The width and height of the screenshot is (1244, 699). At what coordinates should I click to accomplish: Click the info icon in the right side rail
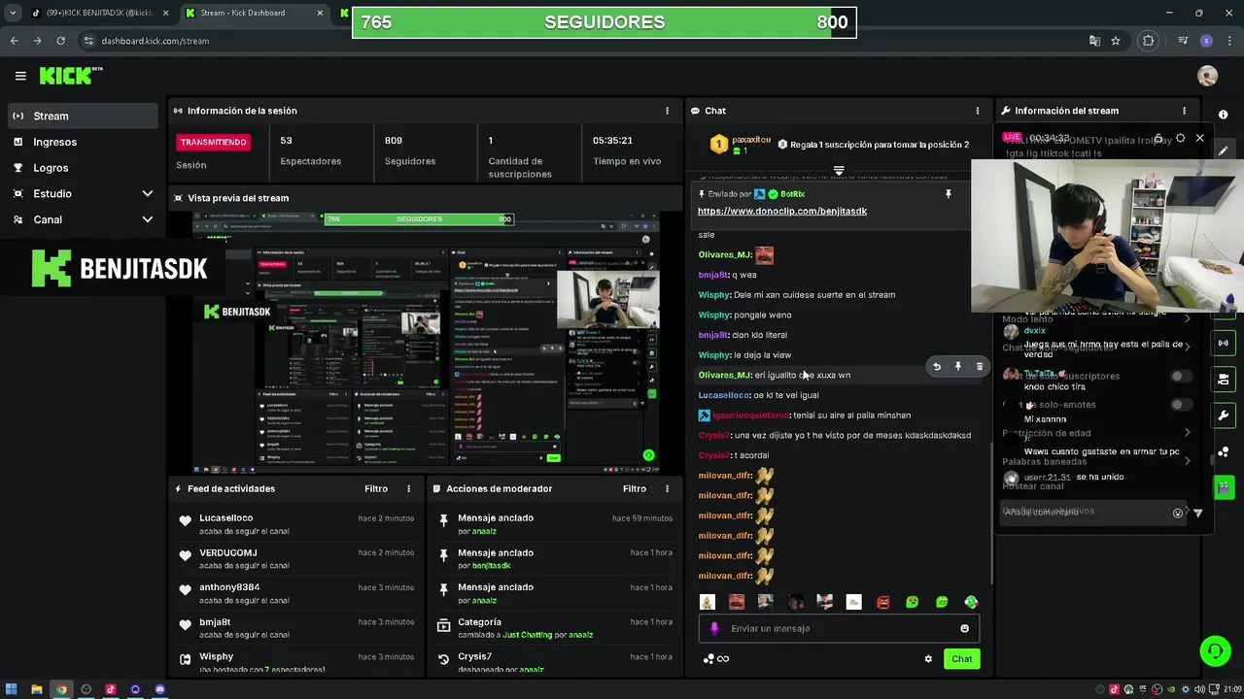click(1224, 115)
